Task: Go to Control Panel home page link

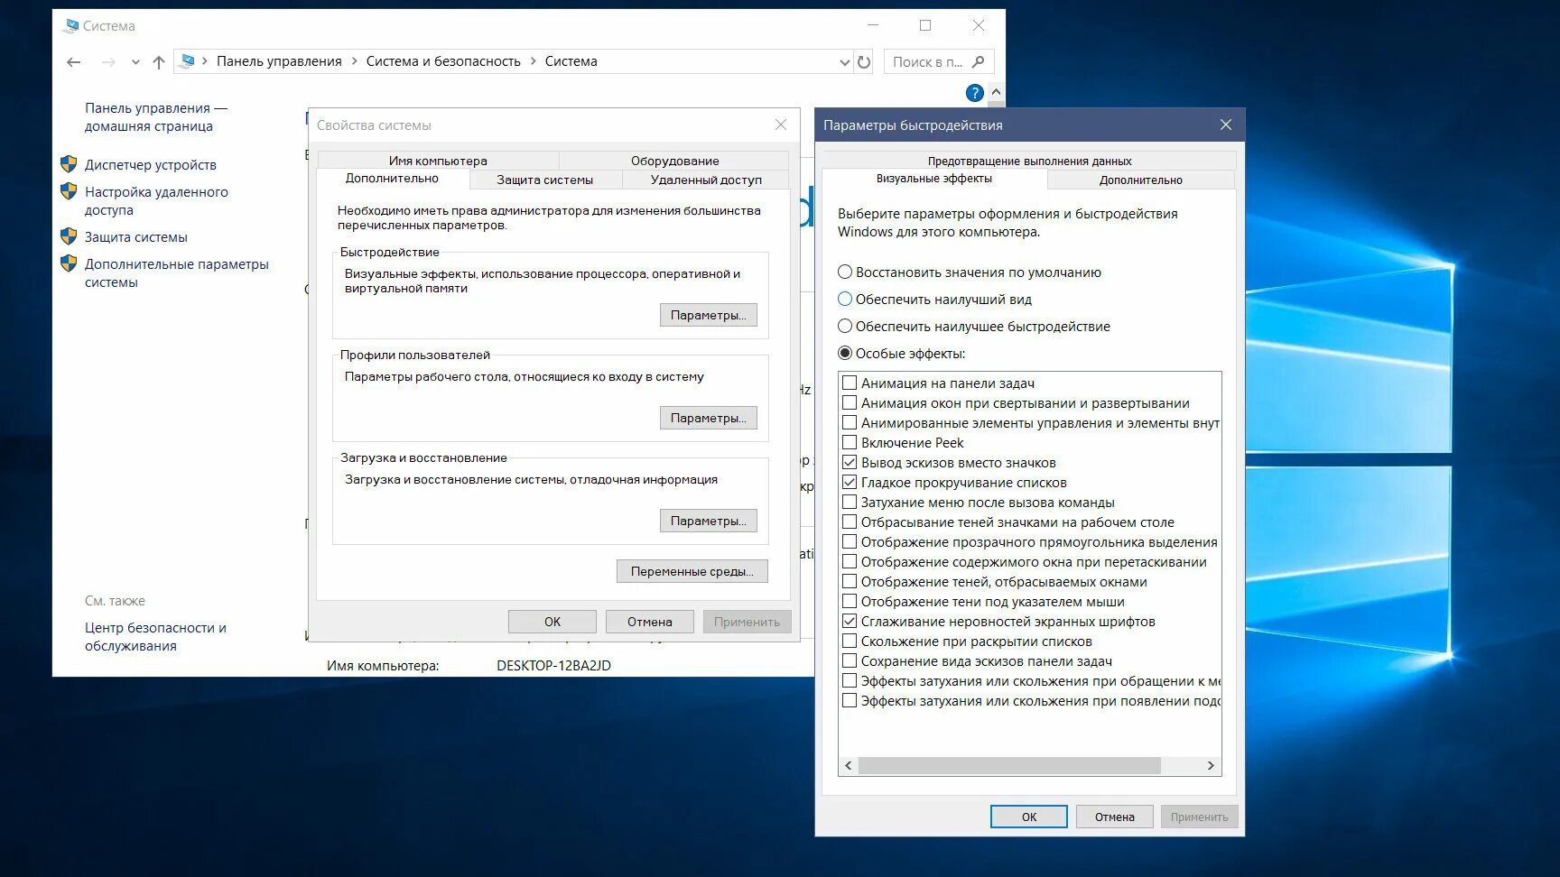Action: [x=156, y=117]
